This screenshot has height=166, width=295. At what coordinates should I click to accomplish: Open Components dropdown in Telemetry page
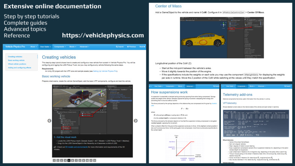click(242, 86)
